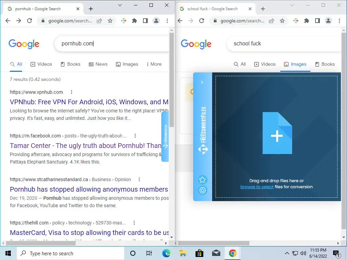347x260 pixels.
Task: Profile avatar in right Chrome window
Action: point(328,21)
